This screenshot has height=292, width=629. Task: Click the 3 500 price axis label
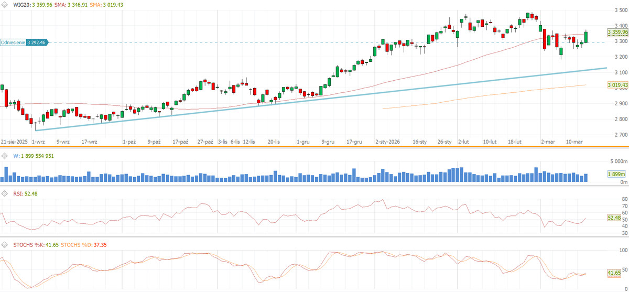(621, 9)
